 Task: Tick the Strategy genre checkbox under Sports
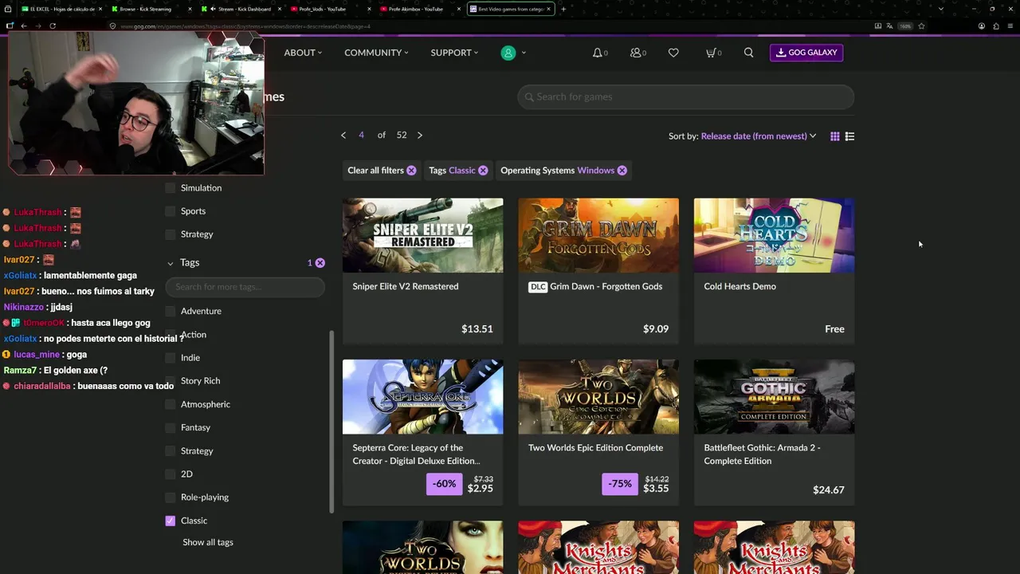coord(170,234)
